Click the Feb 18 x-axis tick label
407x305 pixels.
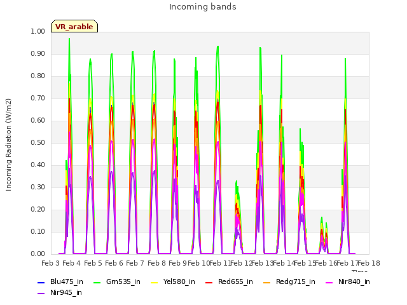coord(369,263)
